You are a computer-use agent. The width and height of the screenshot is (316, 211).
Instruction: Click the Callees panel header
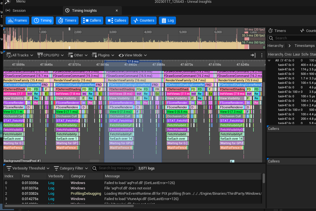(x=274, y=161)
